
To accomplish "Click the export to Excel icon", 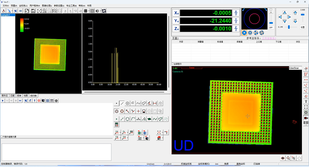I will pos(140,132).
